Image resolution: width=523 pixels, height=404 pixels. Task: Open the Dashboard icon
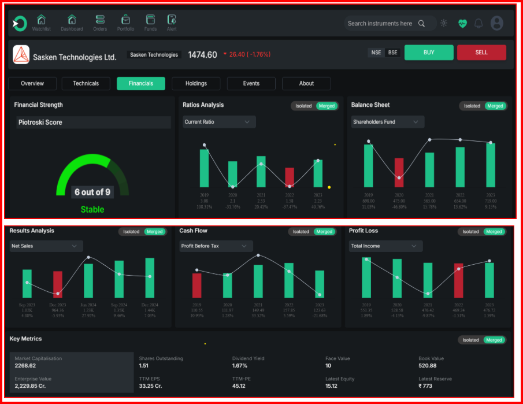[x=72, y=20]
